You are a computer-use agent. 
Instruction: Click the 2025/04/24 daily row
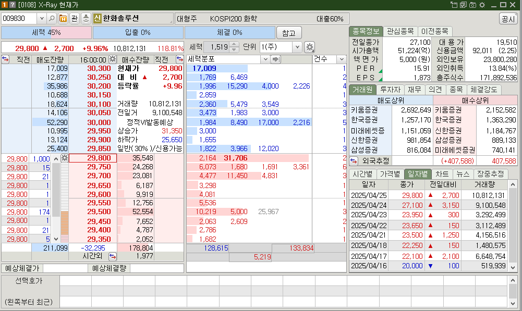tap(429, 205)
